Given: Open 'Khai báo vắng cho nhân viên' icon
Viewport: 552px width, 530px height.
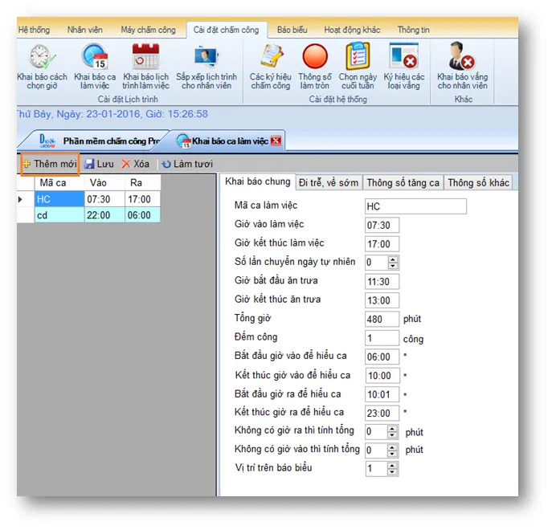Looking at the screenshot, I should coord(461,59).
